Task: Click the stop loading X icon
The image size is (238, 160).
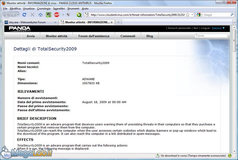Action: click(x=32, y=15)
